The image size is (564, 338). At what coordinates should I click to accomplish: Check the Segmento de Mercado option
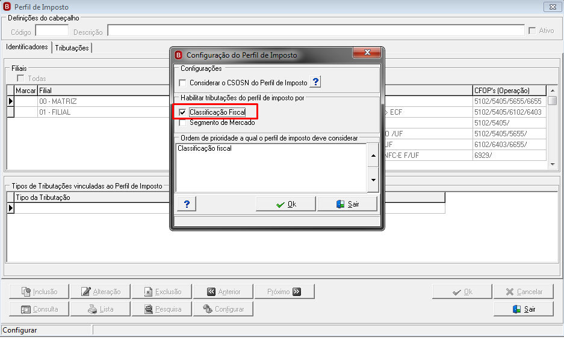(x=183, y=122)
